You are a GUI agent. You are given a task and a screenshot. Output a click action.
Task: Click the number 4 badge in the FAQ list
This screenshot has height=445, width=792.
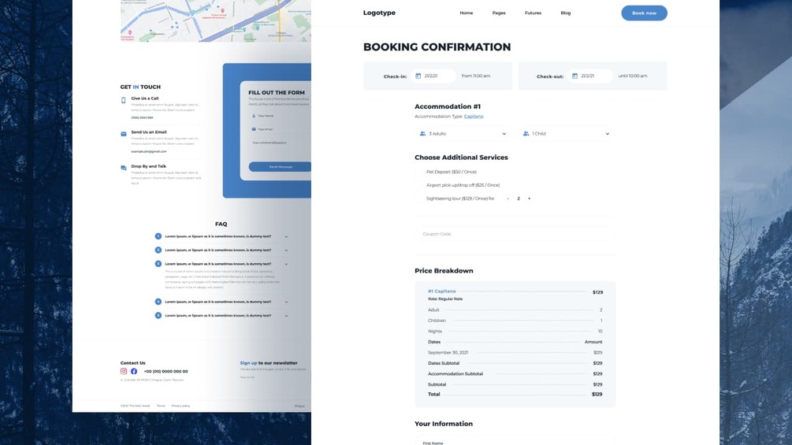(158, 302)
